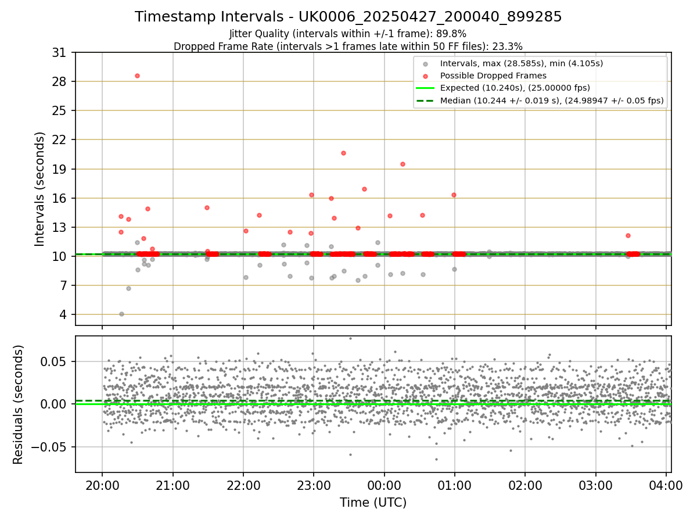Click the red dot marker in the legend
The width and height of the screenshot is (697, 523).
[425, 76]
